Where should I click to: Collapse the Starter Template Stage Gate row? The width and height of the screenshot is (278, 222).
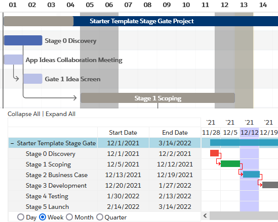coord(12,143)
